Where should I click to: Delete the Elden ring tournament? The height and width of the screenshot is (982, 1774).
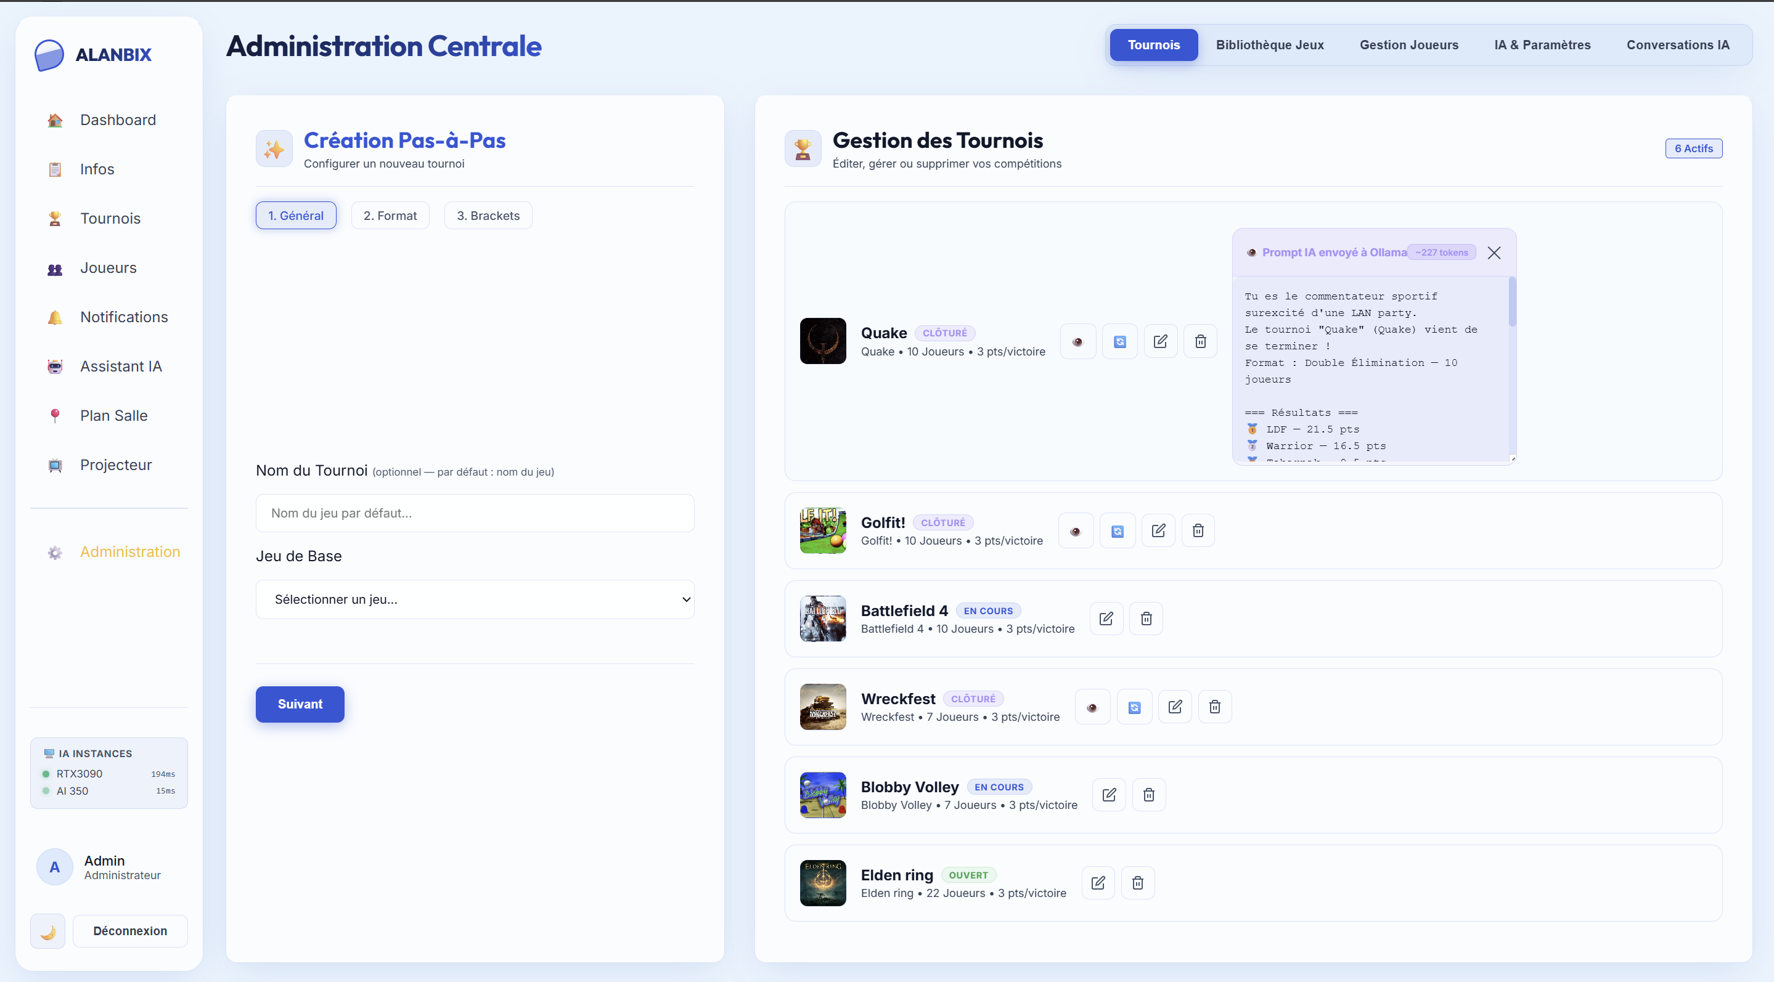[1138, 883]
